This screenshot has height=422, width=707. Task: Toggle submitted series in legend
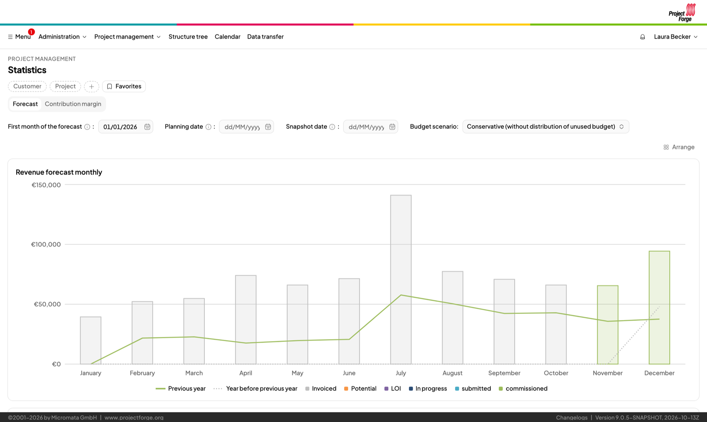pyautogui.click(x=473, y=388)
